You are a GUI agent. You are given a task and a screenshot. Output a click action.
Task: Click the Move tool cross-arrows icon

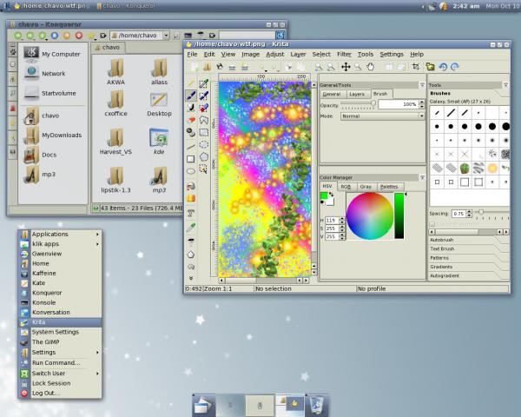click(x=346, y=67)
